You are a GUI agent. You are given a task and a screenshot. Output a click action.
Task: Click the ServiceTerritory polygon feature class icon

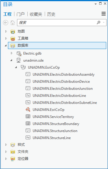(28, 116)
